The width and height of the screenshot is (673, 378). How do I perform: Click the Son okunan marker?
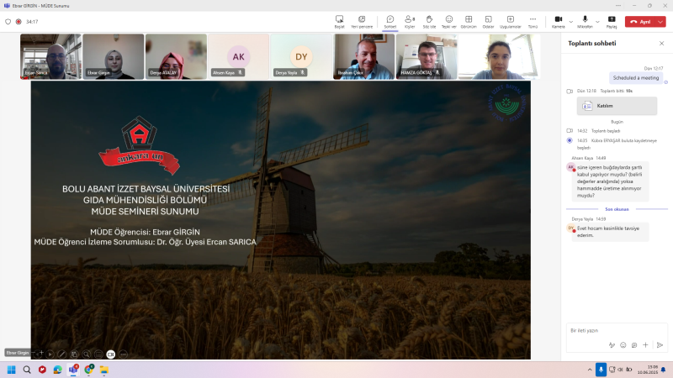[x=617, y=209]
